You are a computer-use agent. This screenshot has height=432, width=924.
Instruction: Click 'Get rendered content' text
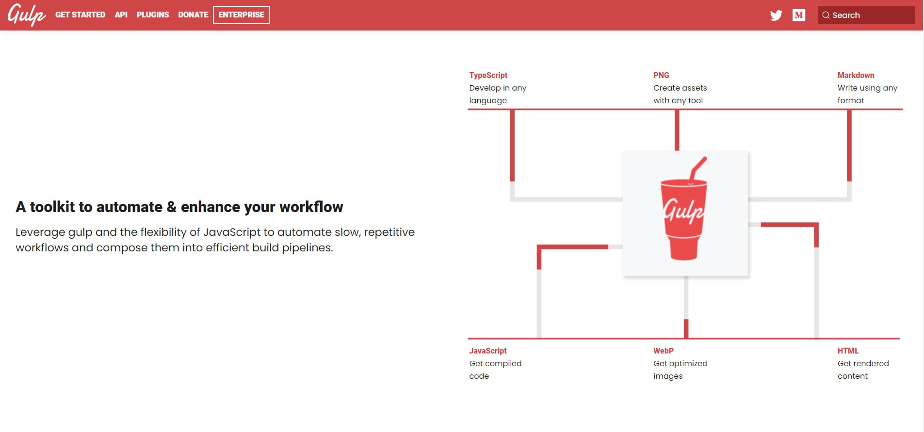863,370
